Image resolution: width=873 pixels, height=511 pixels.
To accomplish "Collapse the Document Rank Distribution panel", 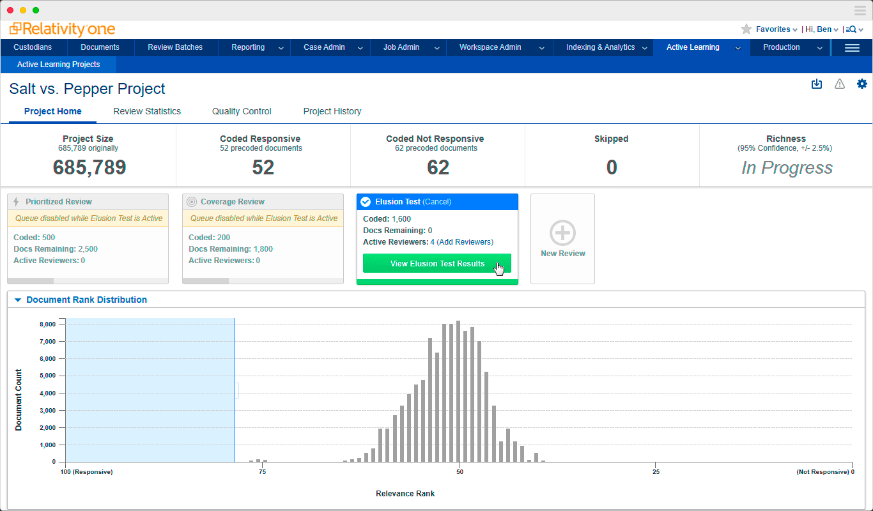I will point(18,300).
